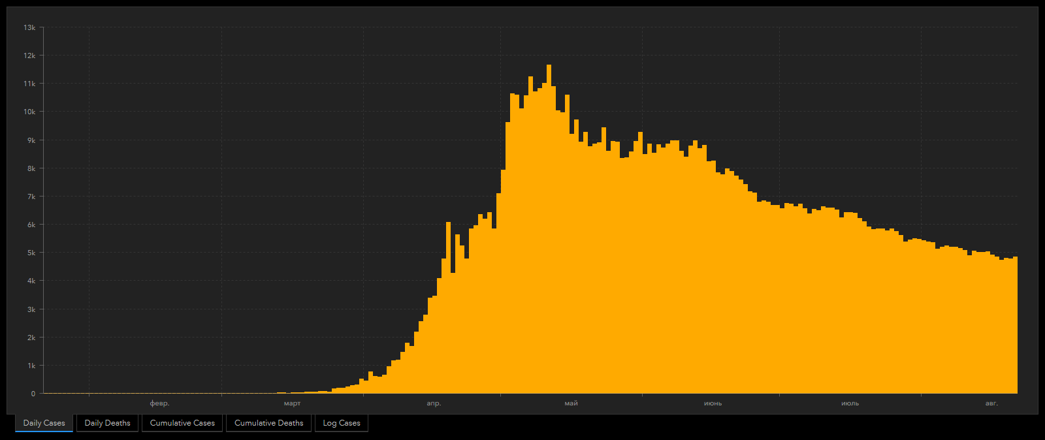Click the 13k label on the y-axis
Screen dimensions: 1045x440
point(29,27)
